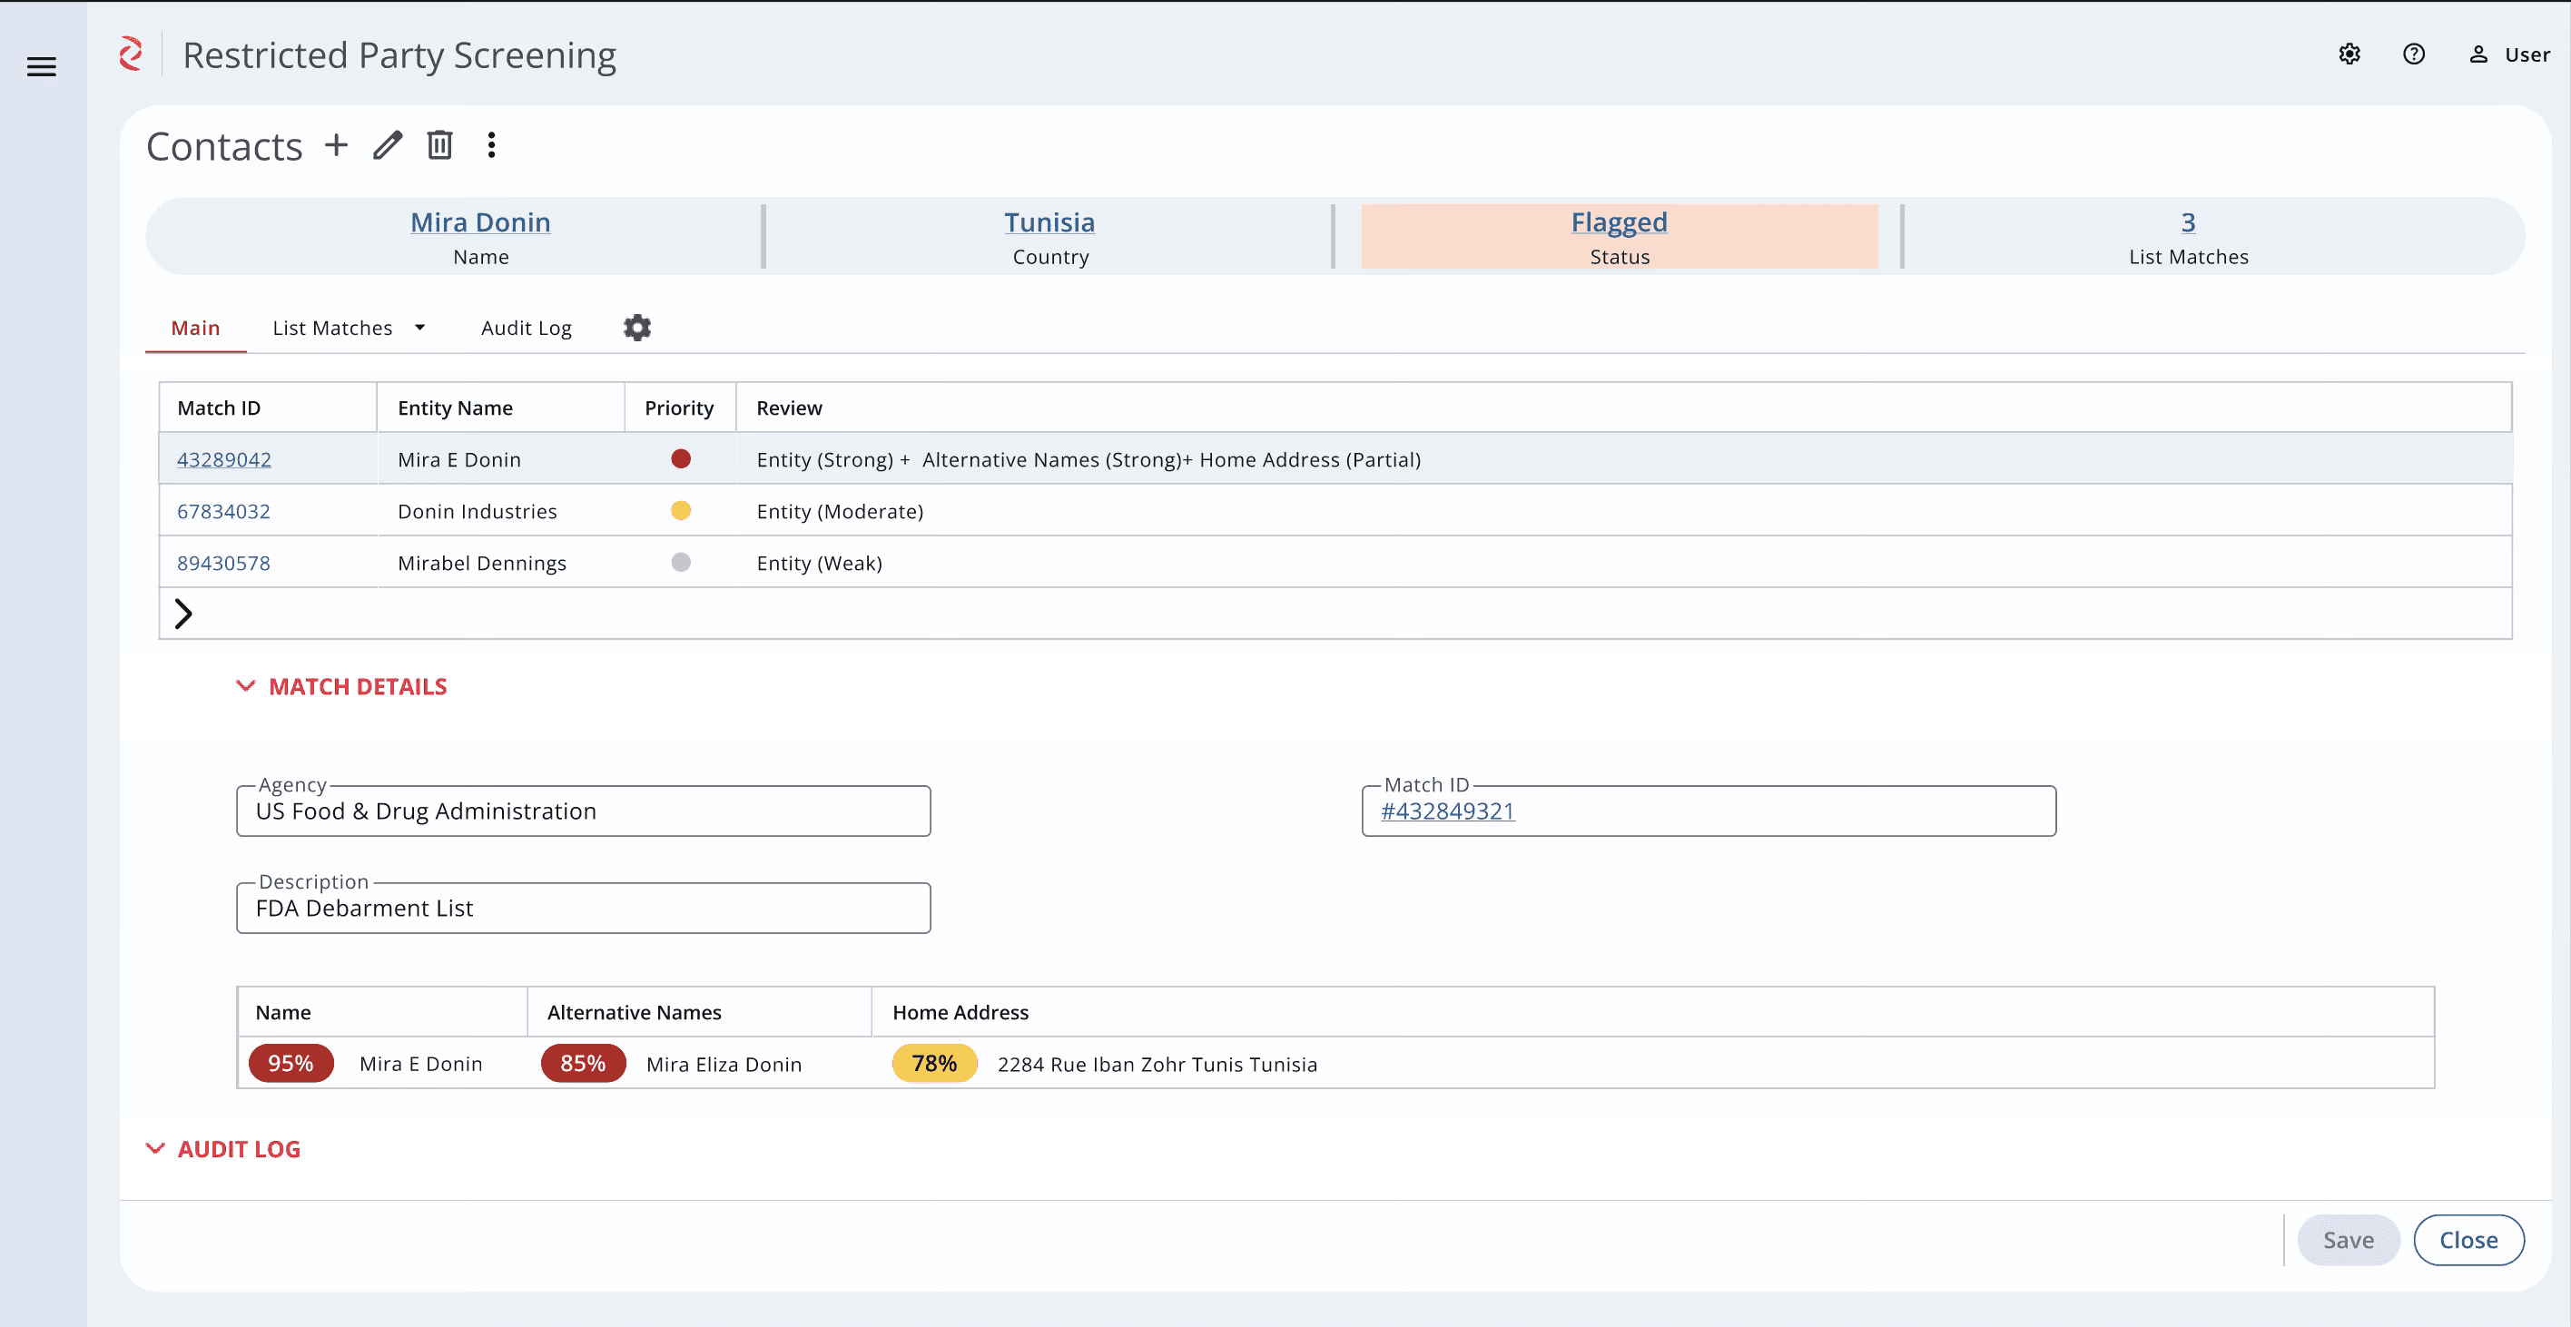Delete contact with the trash icon
2571x1327 pixels.
click(x=439, y=145)
